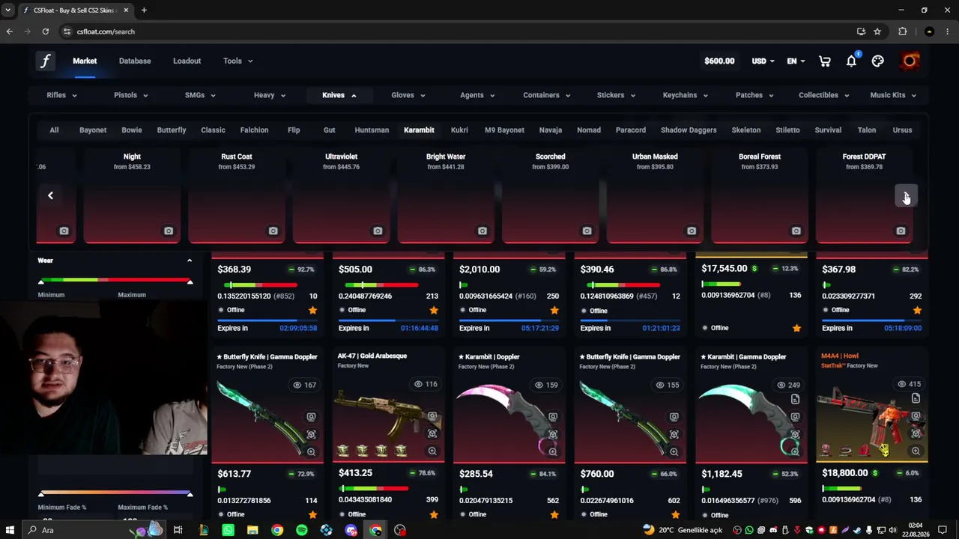Open the theme palette icon
This screenshot has height=539, width=959.
[878, 61]
